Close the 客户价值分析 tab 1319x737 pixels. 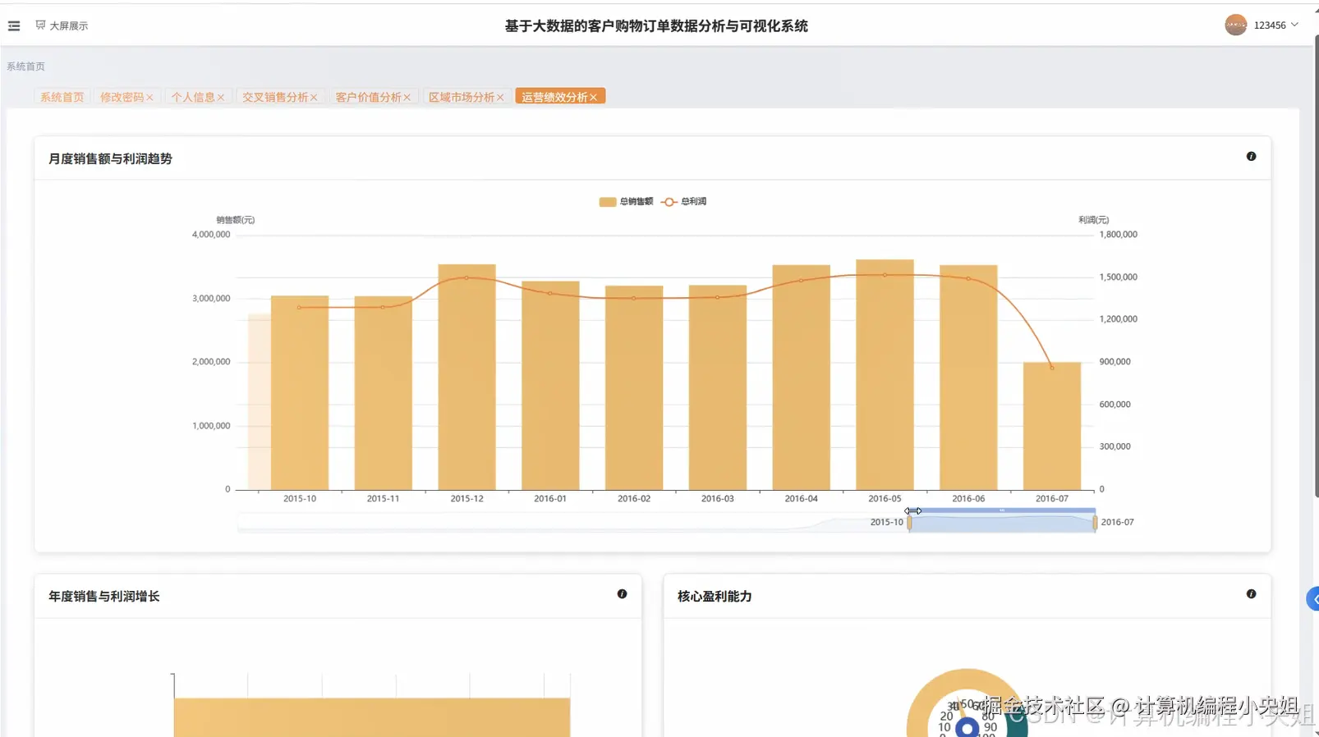(x=407, y=98)
